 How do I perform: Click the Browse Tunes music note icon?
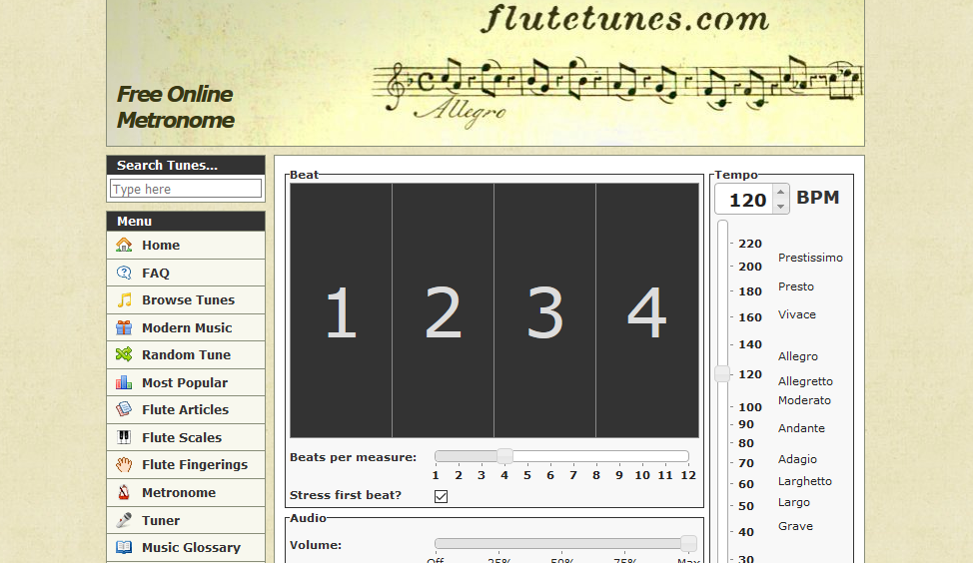click(124, 300)
